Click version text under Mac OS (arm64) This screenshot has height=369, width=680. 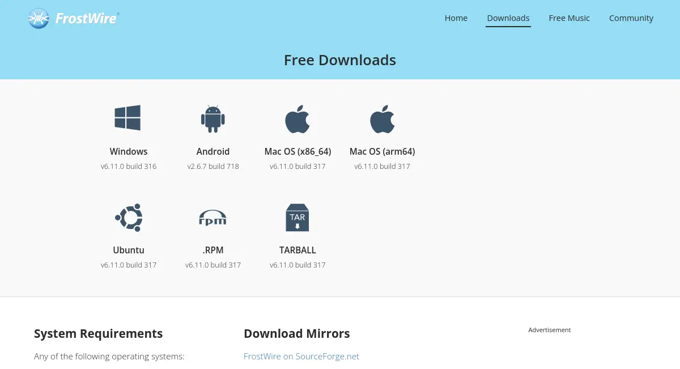click(382, 166)
